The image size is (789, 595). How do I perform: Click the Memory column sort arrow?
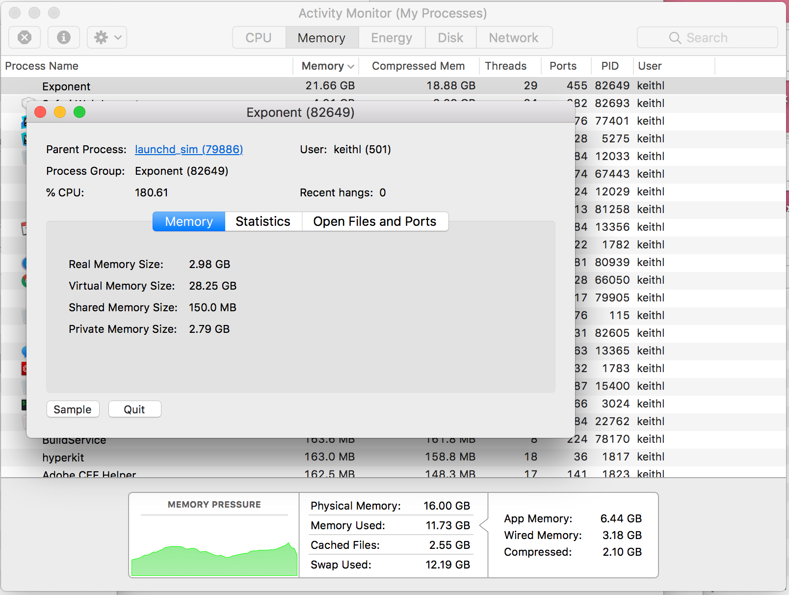[351, 66]
